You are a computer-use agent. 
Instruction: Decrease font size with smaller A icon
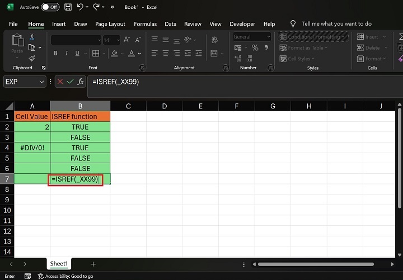[x=138, y=40]
